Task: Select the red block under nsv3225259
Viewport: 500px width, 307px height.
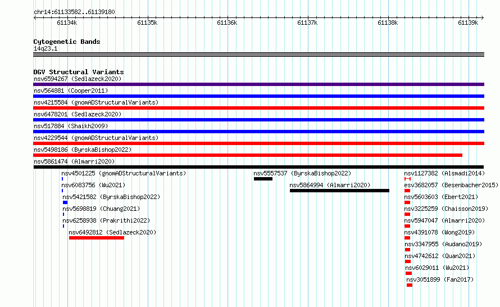Action: [x=407, y=214]
